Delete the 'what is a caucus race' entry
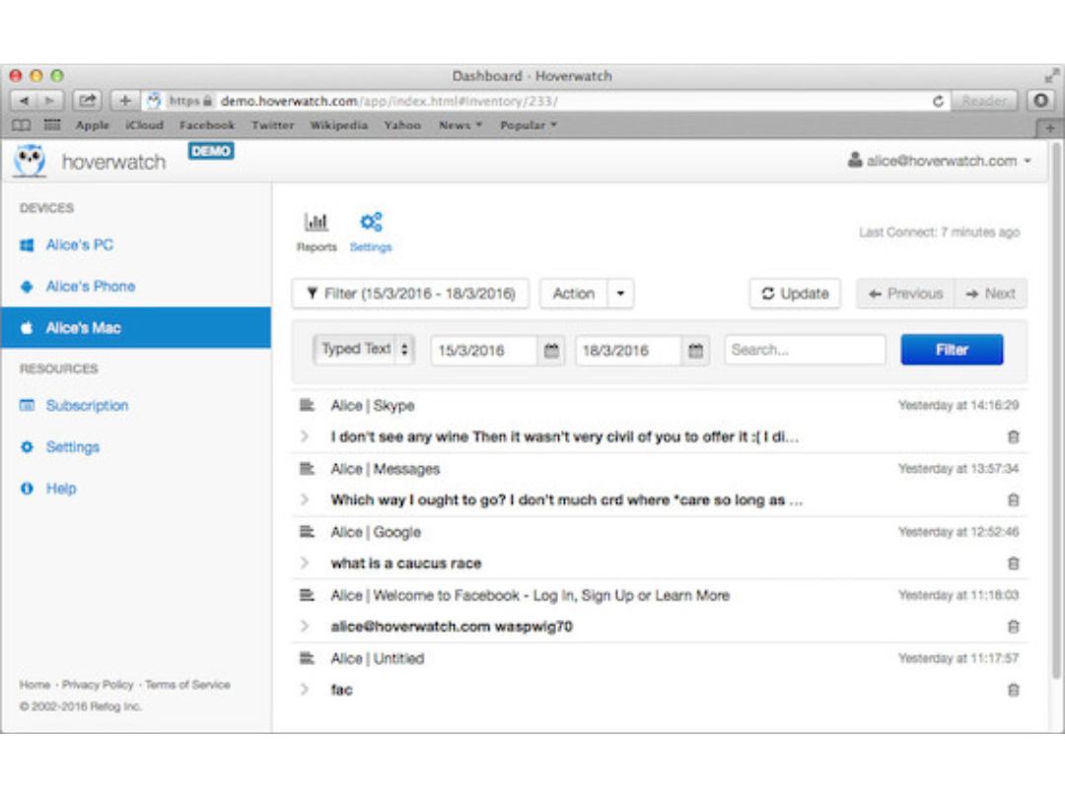The image size is (1065, 798). coord(1014,564)
